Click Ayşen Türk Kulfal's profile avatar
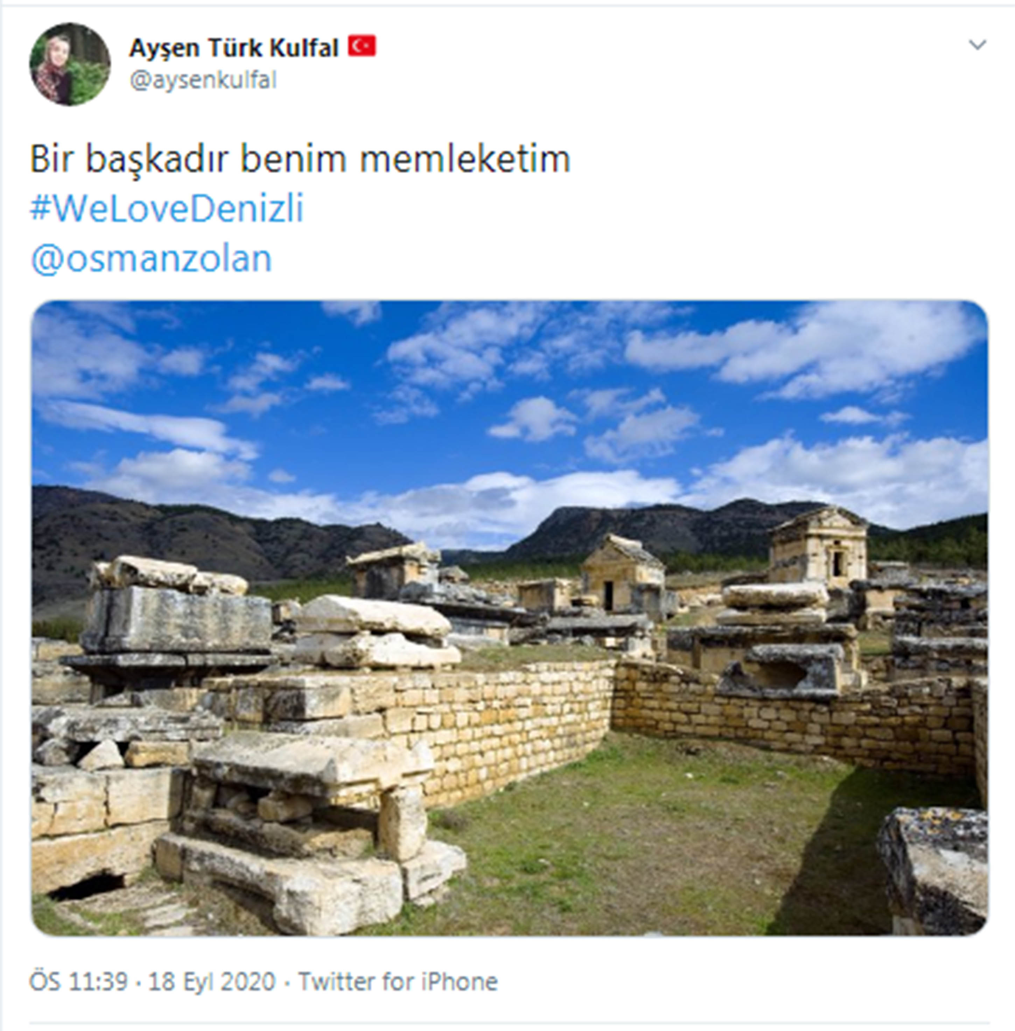 70,64
